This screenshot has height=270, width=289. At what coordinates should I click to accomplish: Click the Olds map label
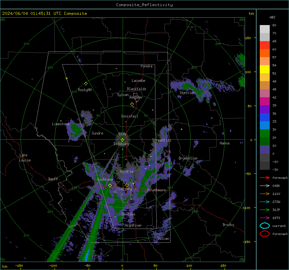click(x=122, y=134)
